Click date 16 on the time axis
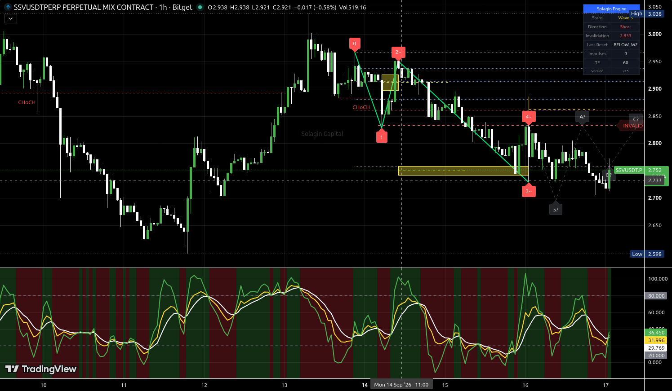The height and width of the screenshot is (391, 672). tap(525, 385)
